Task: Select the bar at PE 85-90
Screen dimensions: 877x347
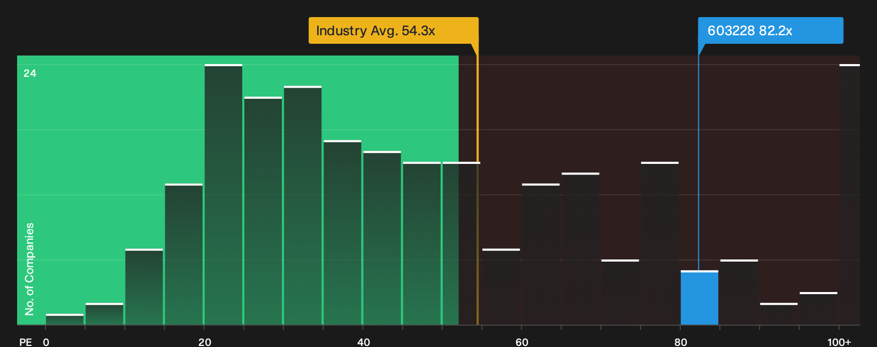Action: pyautogui.click(x=739, y=292)
